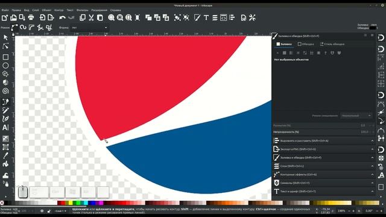Select the text tool in left toolbox
The width and height of the screenshot is (386, 217).
coord(5,127)
